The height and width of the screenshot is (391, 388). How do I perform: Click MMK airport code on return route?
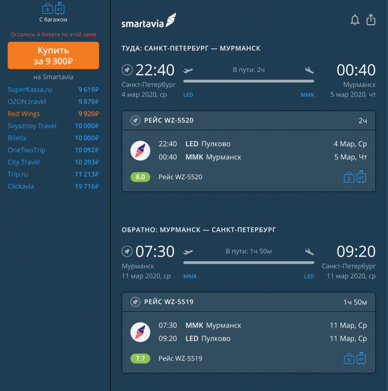tap(190, 276)
